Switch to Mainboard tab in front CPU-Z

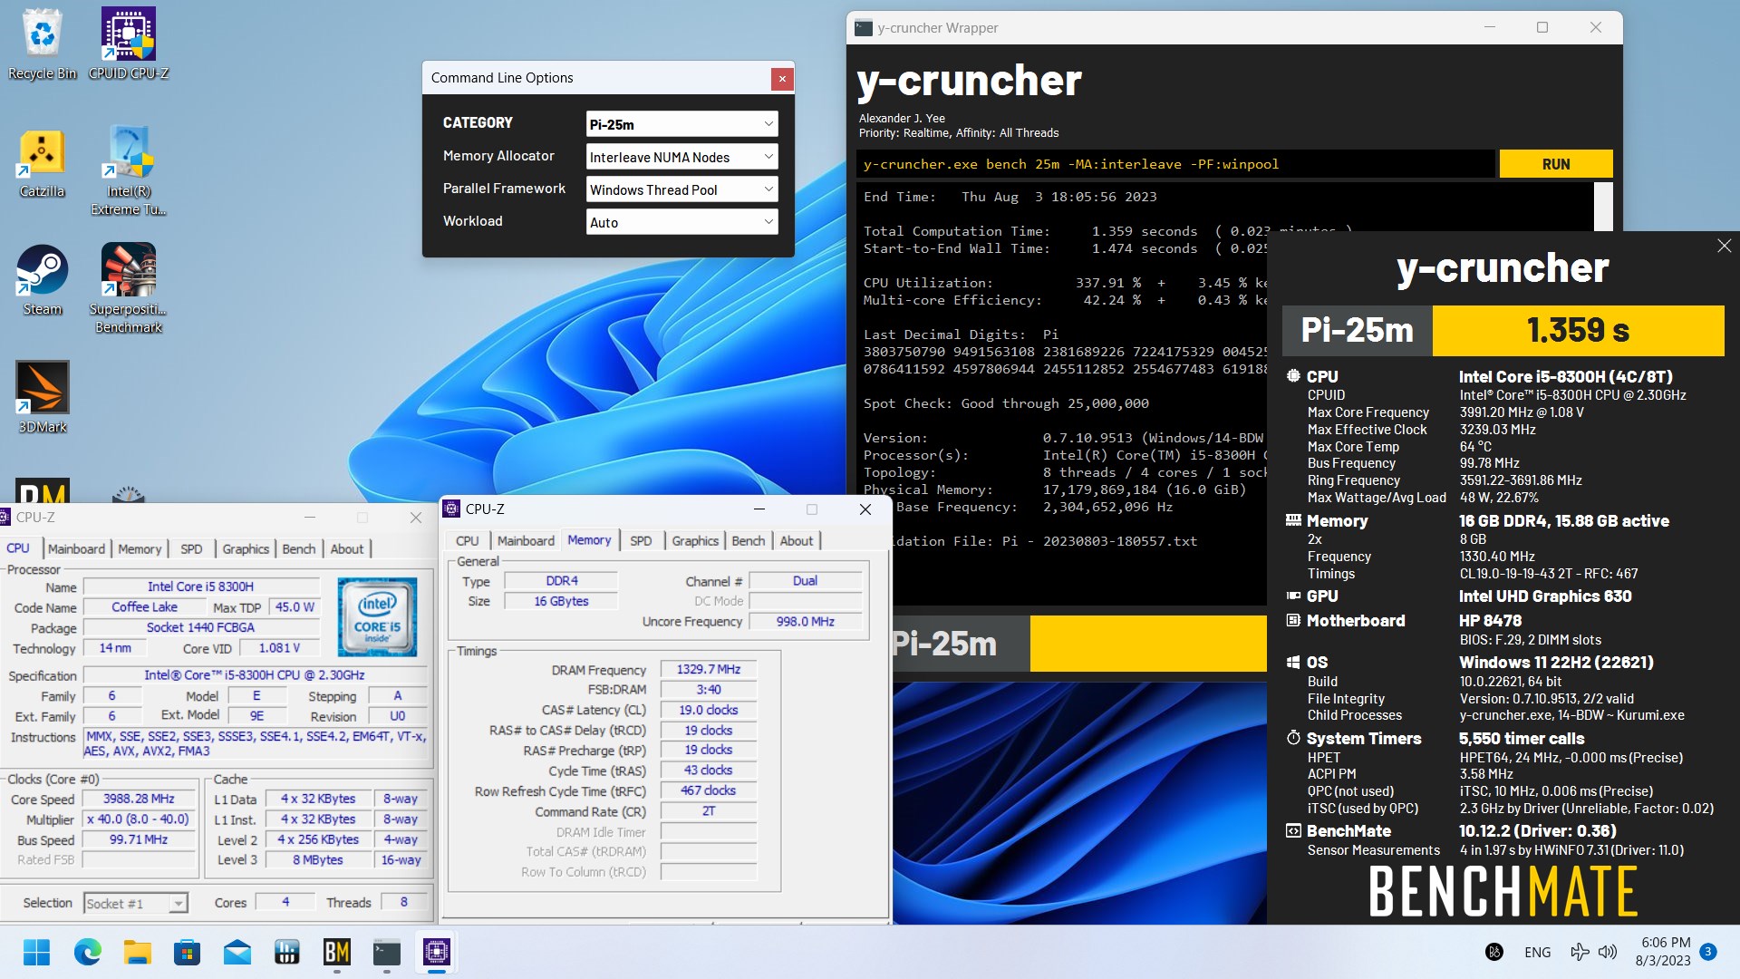(x=526, y=540)
